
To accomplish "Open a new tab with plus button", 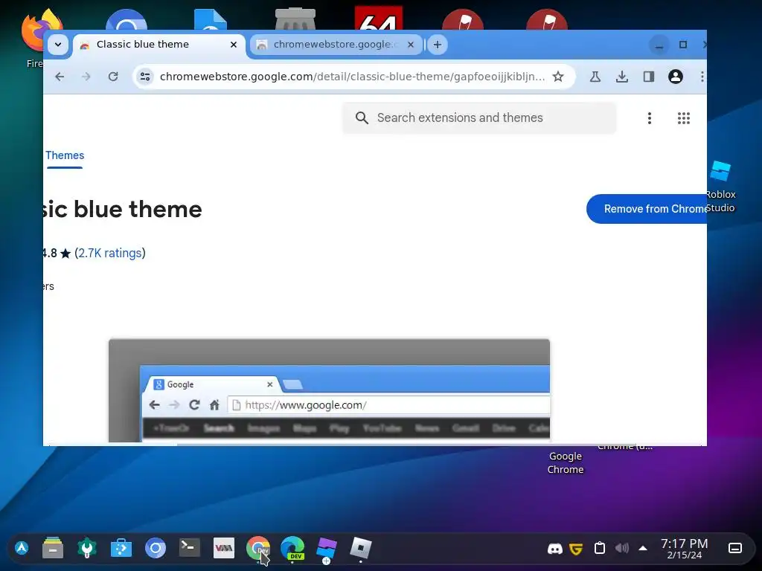I will point(438,45).
